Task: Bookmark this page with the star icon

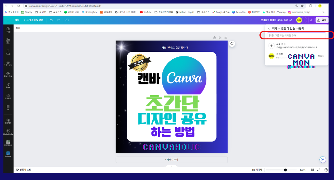Action: [x=302, y=6]
